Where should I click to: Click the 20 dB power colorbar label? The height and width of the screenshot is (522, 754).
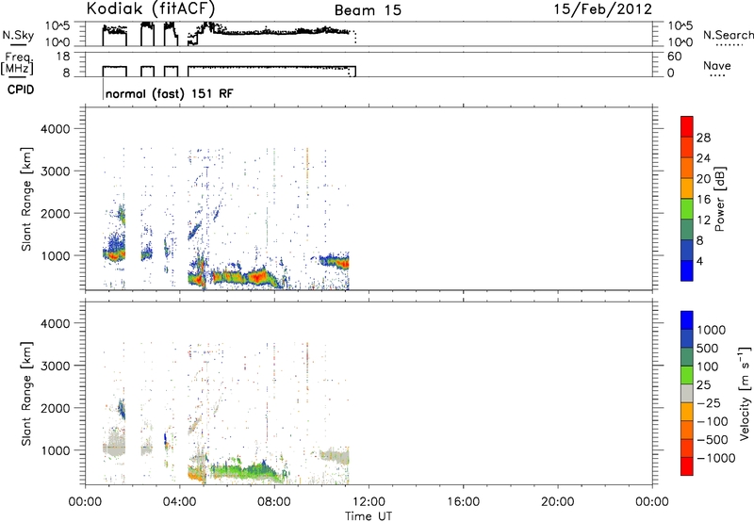click(703, 179)
